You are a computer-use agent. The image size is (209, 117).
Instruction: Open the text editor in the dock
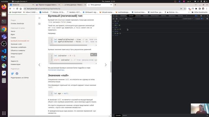[x=4, y=73]
